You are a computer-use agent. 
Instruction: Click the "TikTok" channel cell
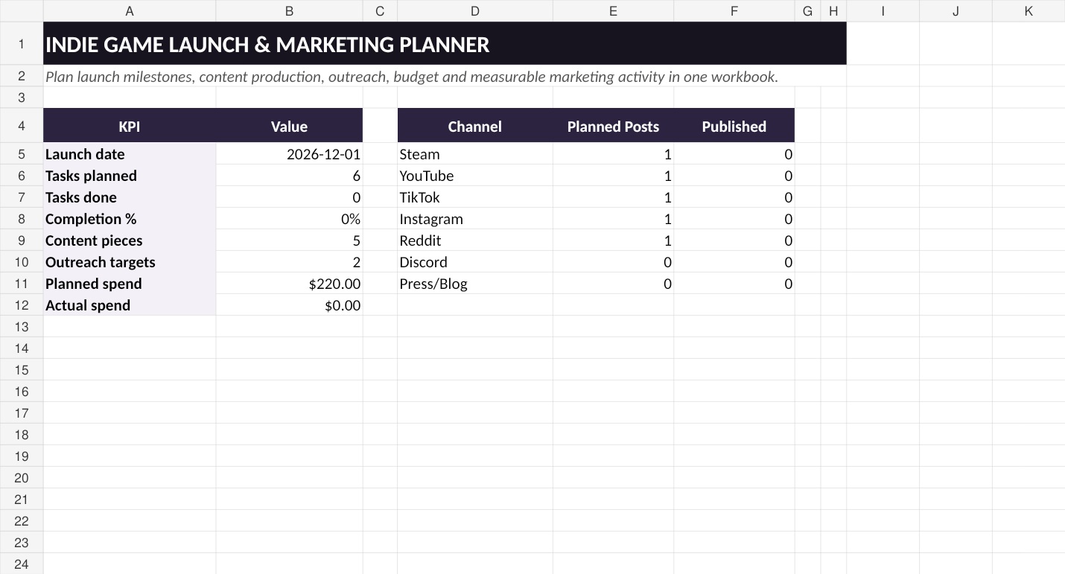[475, 197]
